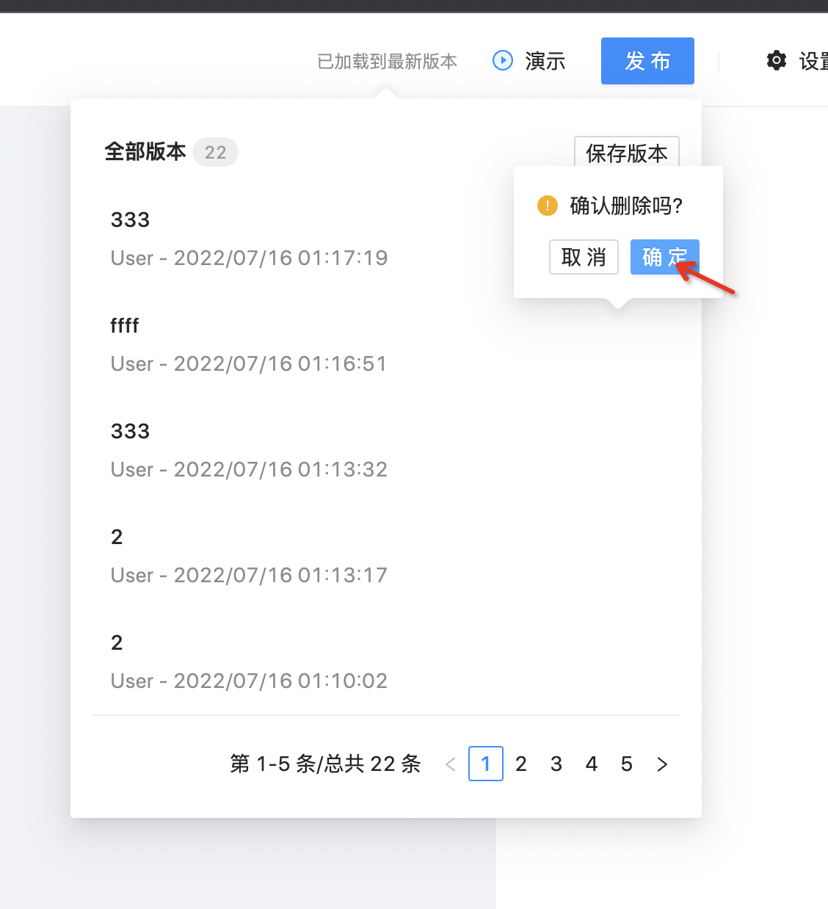Screen dimensions: 828x909
Task: Cancel deletion by clicking 取消
Action: pyautogui.click(x=584, y=257)
